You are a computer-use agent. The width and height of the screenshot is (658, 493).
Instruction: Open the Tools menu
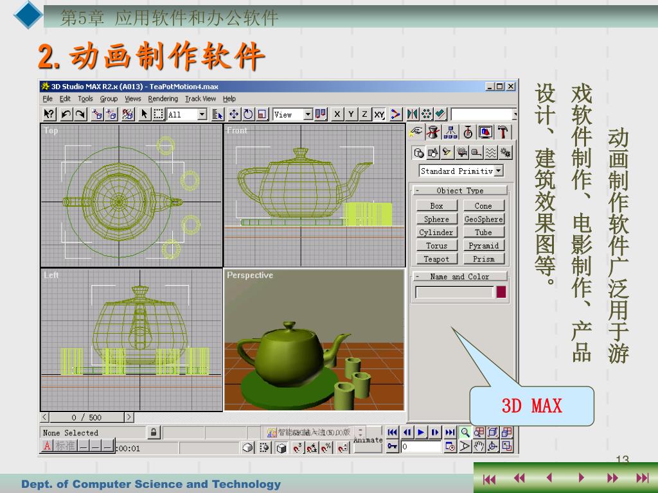coord(85,98)
